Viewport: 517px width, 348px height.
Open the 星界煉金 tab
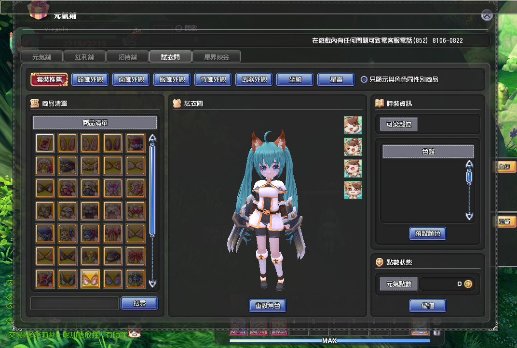click(x=217, y=57)
